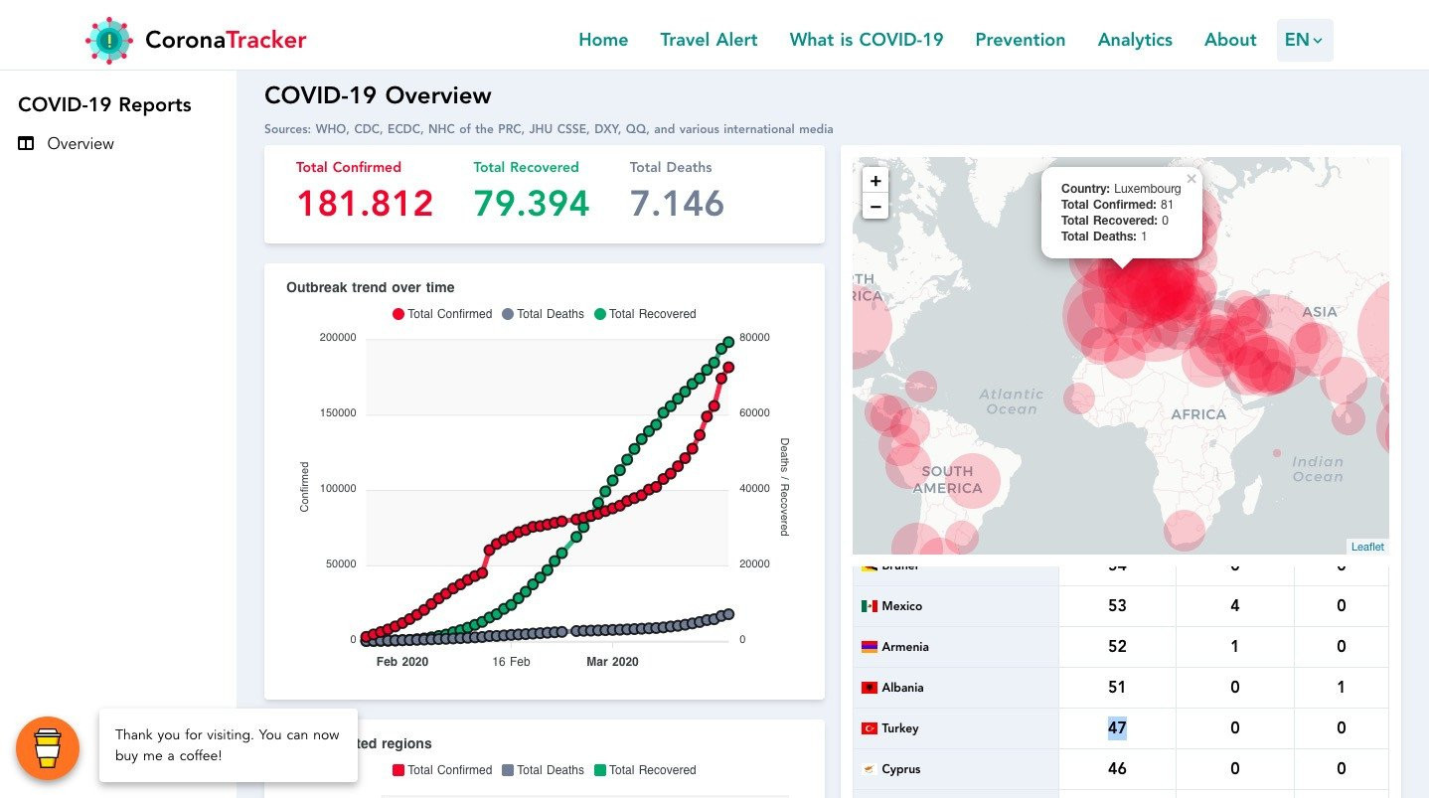Close the Luxembourg map popup
1429x798 pixels.
(x=1191, y=179)
